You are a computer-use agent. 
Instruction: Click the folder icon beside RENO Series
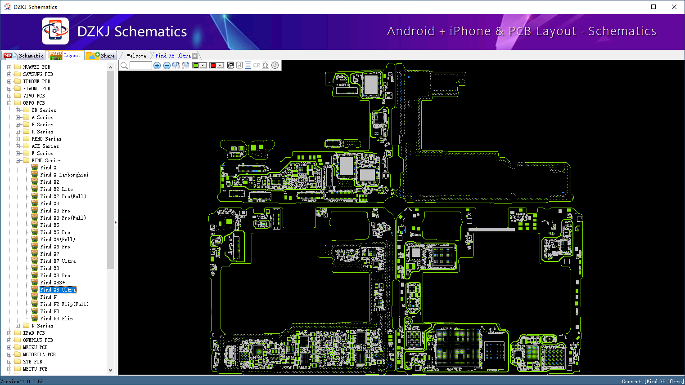[x=26, y=139]
